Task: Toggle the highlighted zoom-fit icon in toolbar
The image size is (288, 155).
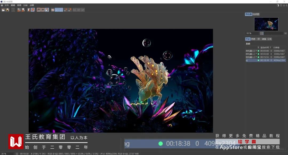Action: pyautogui.click(x=47, y=10)
